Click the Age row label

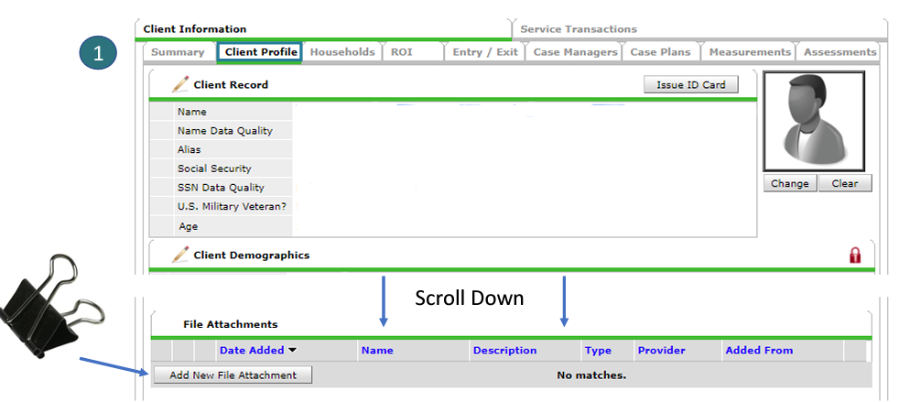188,226
